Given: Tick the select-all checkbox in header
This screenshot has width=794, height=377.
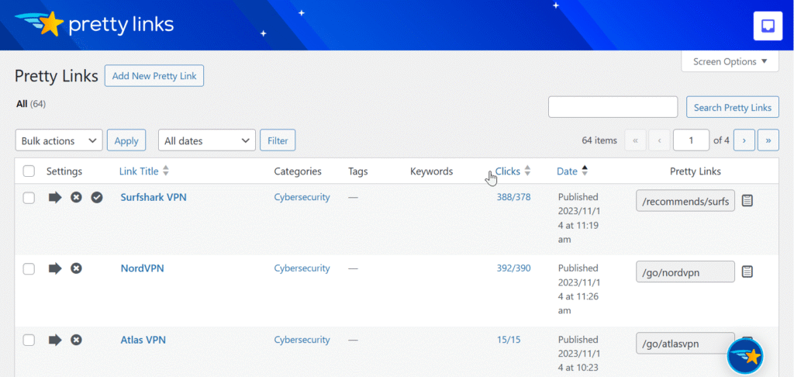Looking at the screenshot, I should 29,171.
